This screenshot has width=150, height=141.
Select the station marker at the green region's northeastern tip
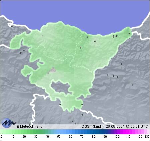129,34
